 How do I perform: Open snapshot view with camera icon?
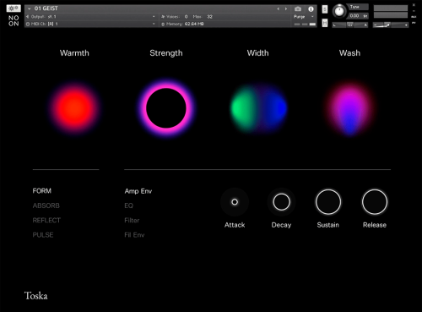298,9
